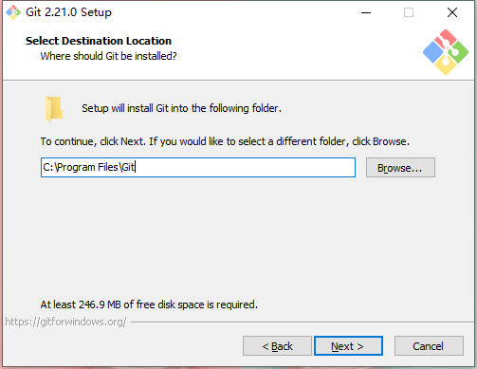Click the Git 2.21.0 Setup title text

pyautogui.click(x=68, y=12)
